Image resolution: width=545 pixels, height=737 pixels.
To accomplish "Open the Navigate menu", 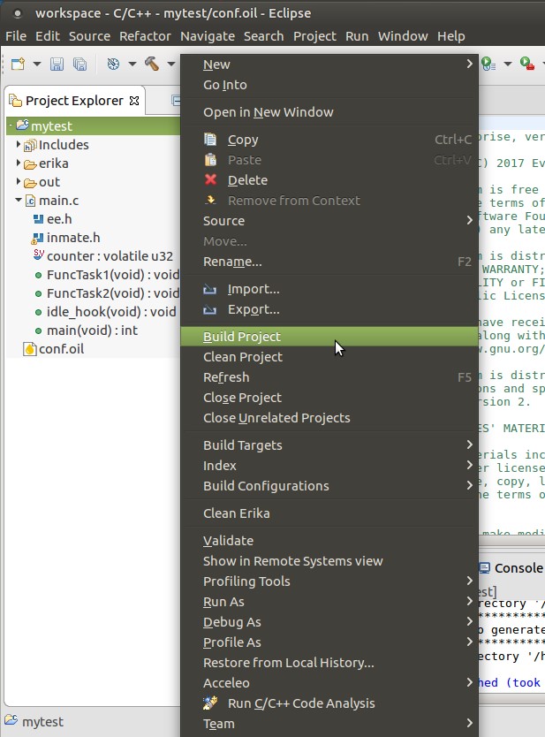I will 208,36.
